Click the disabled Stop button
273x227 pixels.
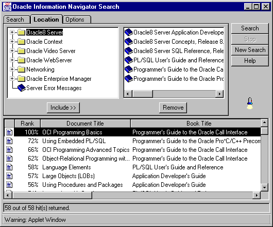(x=250, y=39)
